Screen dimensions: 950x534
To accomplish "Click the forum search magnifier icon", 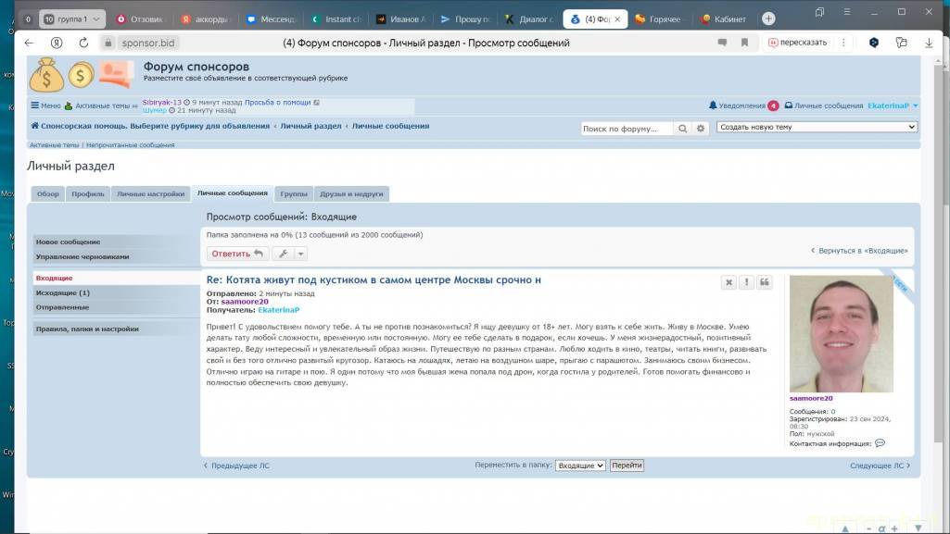I will coord(683,129).
